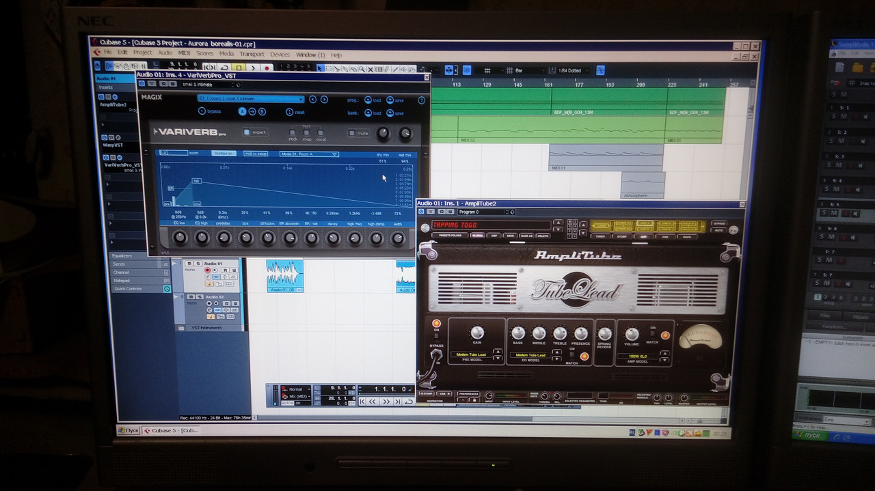Screen dimensions: 875x491
Task: Go to next VariVerb preset with right arrow
Action: coord(323,99)
